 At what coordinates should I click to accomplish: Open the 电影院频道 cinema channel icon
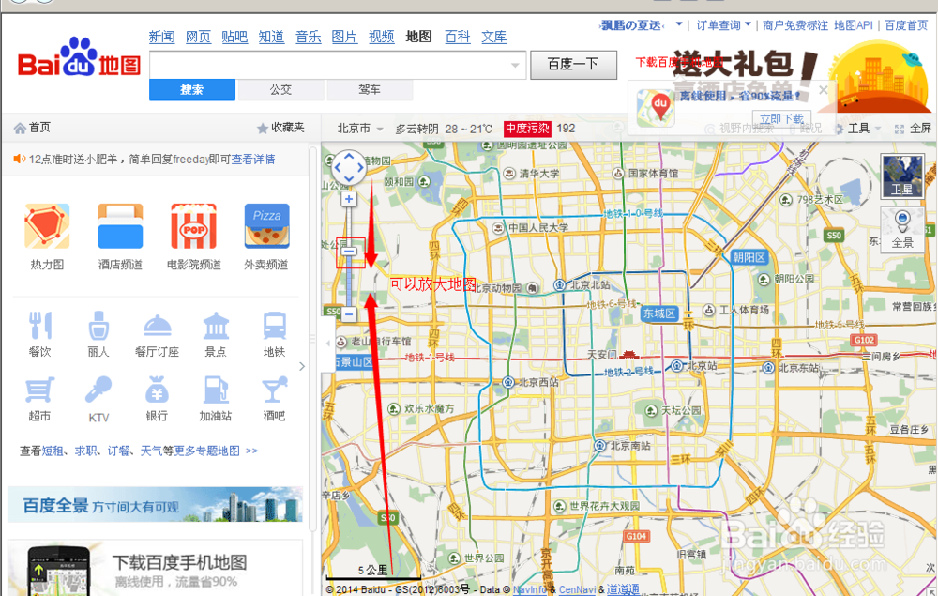tap(193, 226)
